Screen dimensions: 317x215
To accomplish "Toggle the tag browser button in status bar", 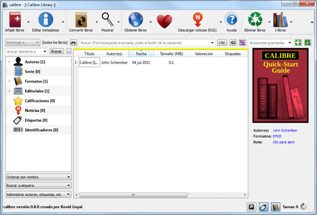I will [x=263, y=207].
